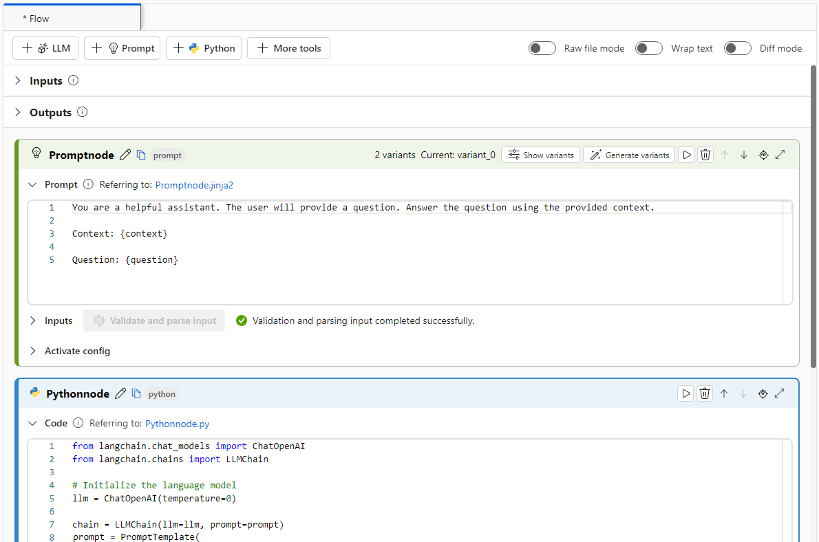This screenshot has height=542, width=819.
Task: Add a new LLM node
Action: (45, 48)
